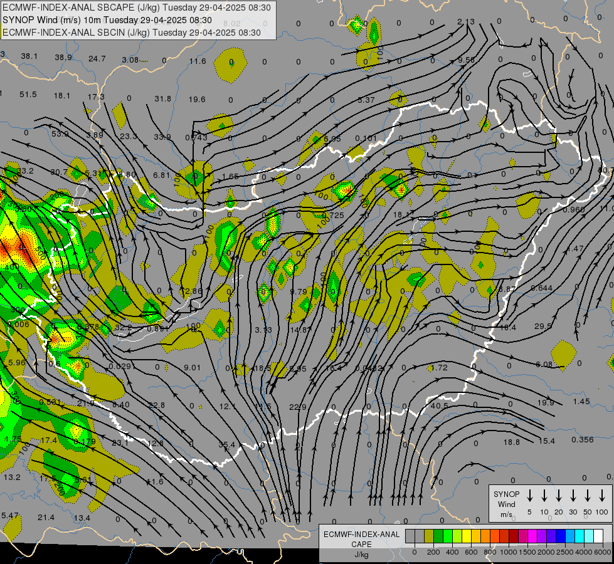
Task: Click the 0.644 value on the map
Action: click(541, 288)
